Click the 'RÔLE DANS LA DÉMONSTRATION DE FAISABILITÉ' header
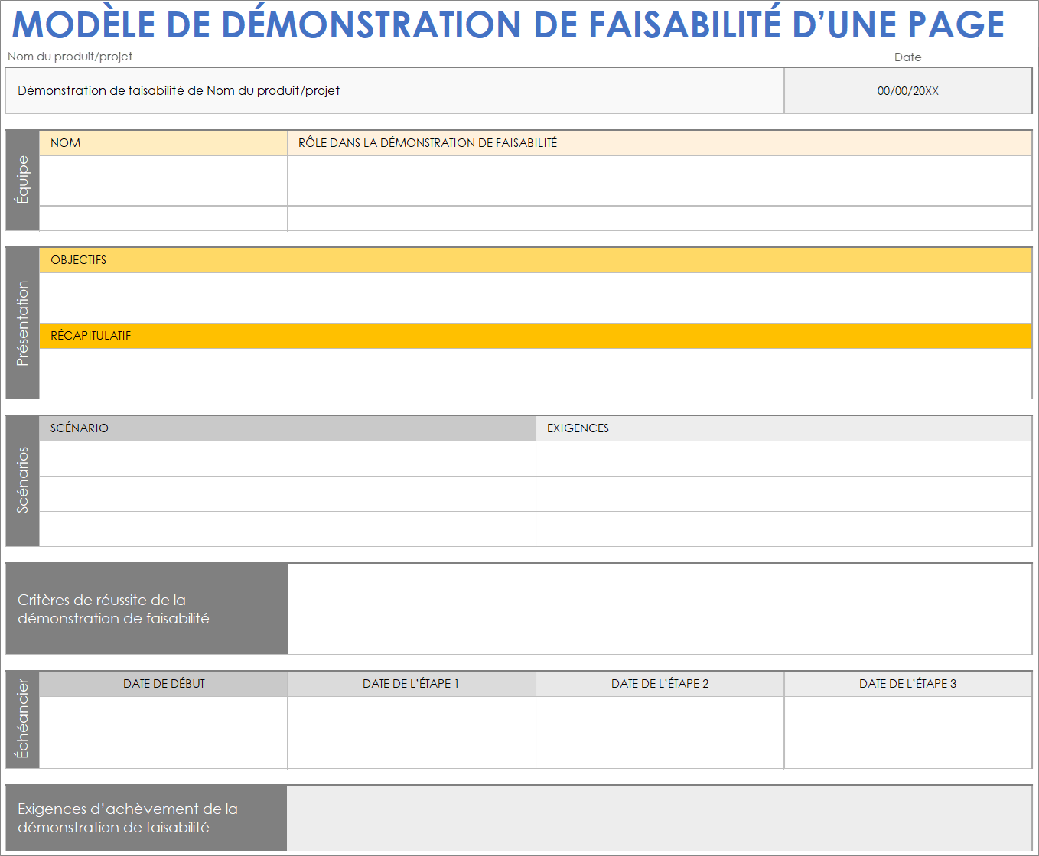This screenshot has width=1039, height=856. tap(660, 143)
